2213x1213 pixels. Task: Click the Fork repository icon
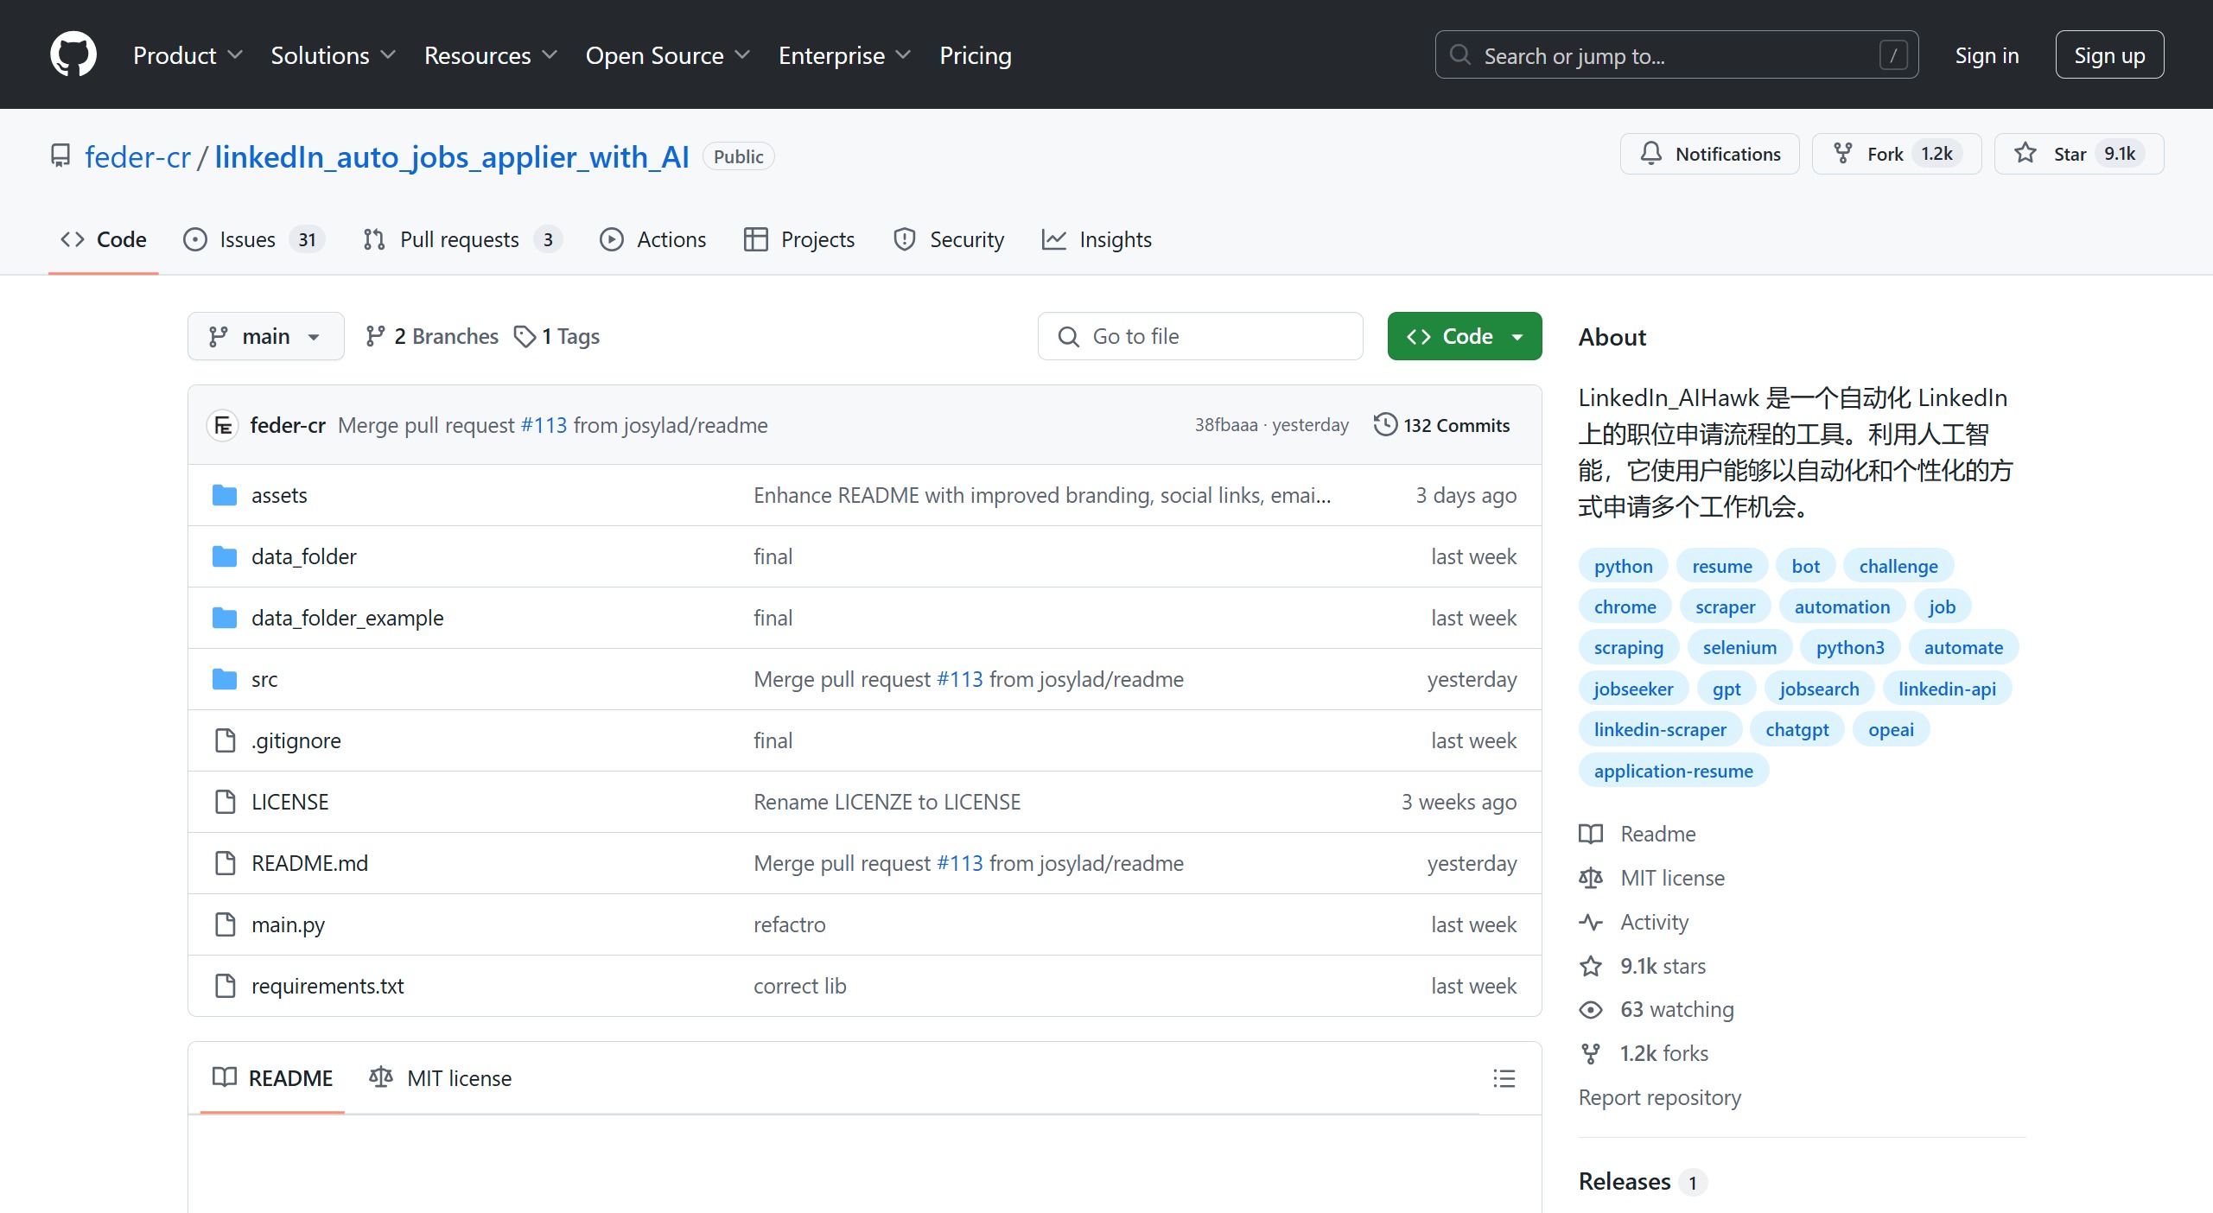click(1843, 154)
